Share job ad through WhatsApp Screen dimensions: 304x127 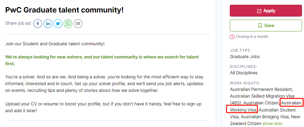(68, 24)
